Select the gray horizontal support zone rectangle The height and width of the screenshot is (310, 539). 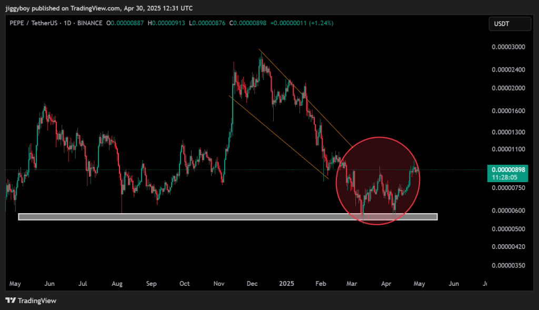[x=228, y=217]
